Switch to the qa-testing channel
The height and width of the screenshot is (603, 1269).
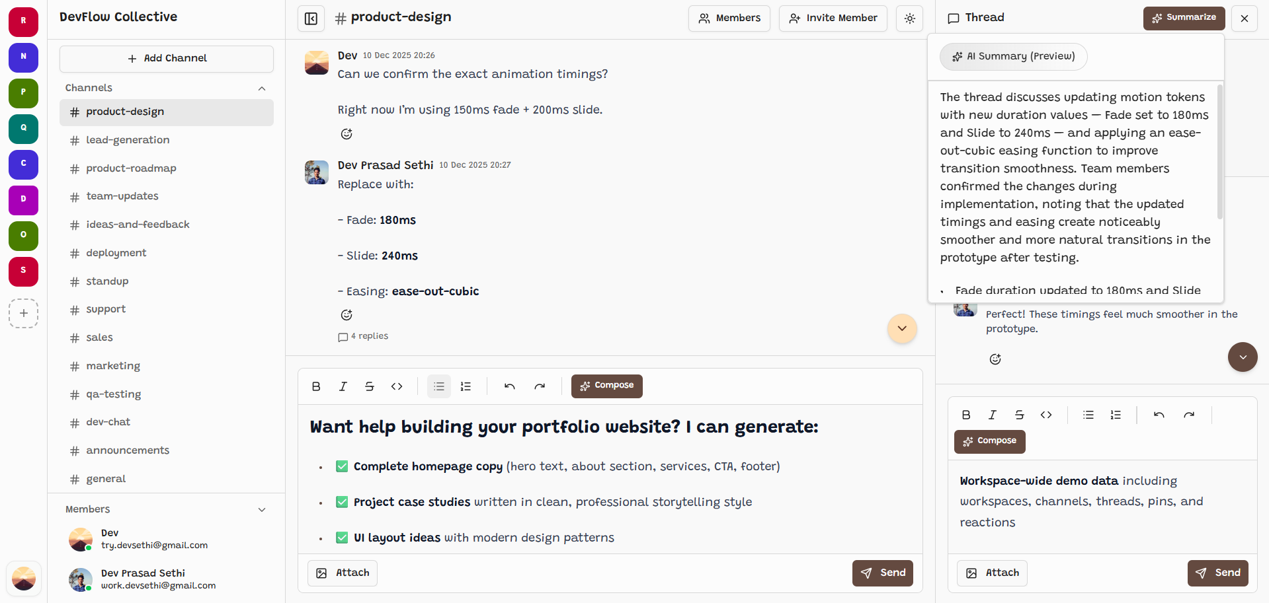113,394
